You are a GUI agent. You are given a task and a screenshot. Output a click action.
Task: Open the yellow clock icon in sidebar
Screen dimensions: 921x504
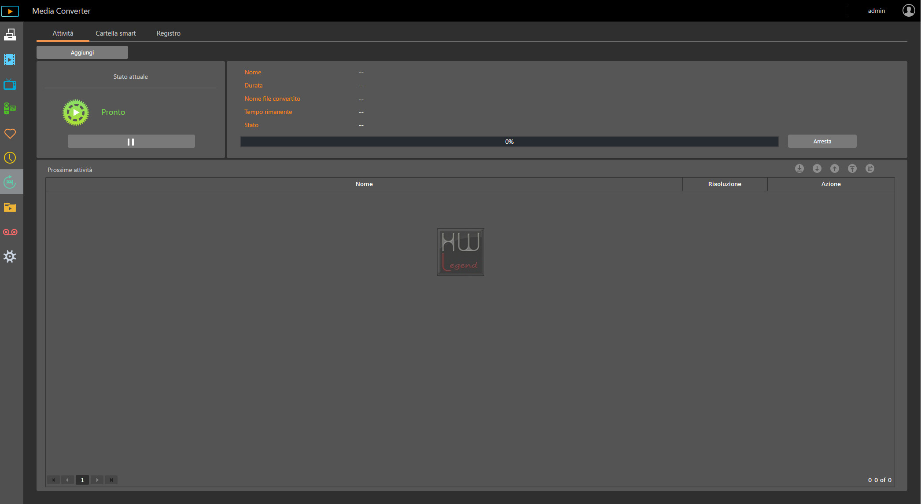tap(10, 158)
